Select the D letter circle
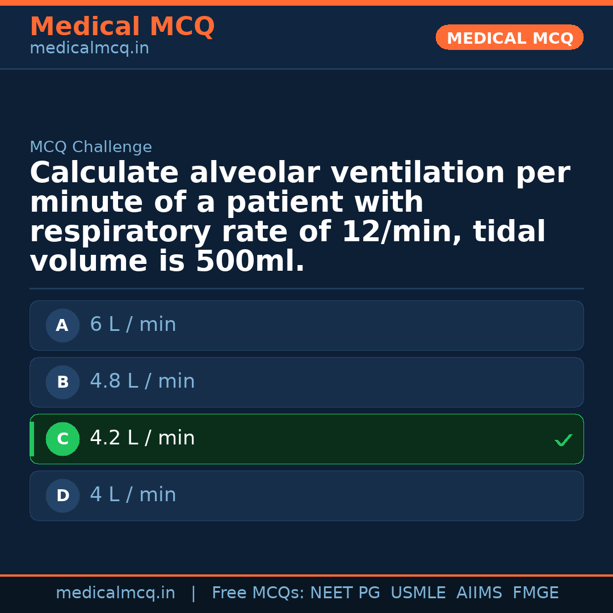The height and width of the screenshot is (613, 613). [x=62, y=496]
